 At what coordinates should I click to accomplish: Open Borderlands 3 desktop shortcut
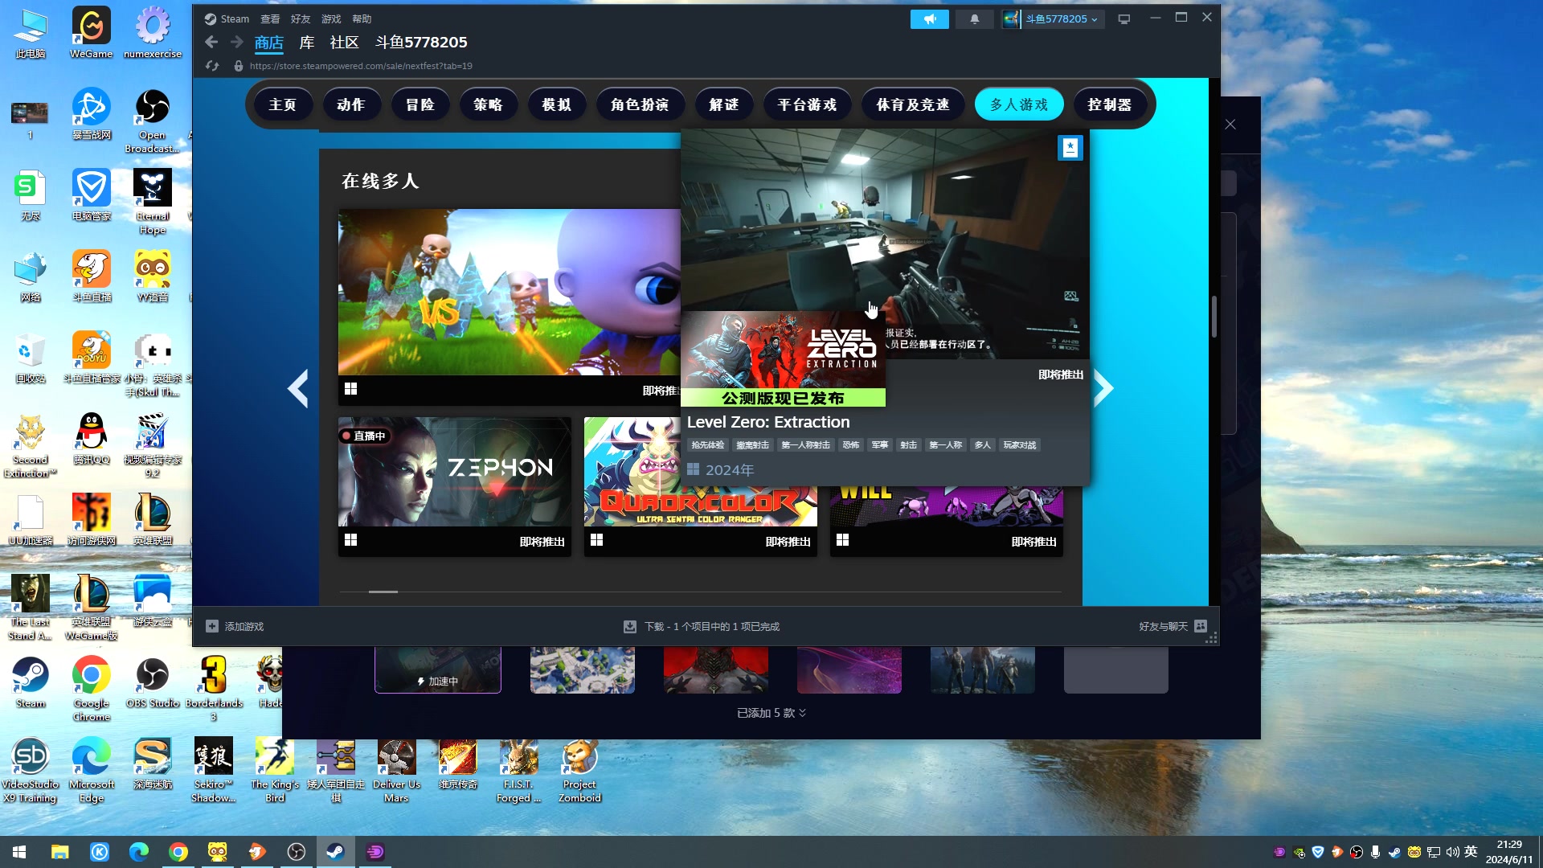click(214, 689)
